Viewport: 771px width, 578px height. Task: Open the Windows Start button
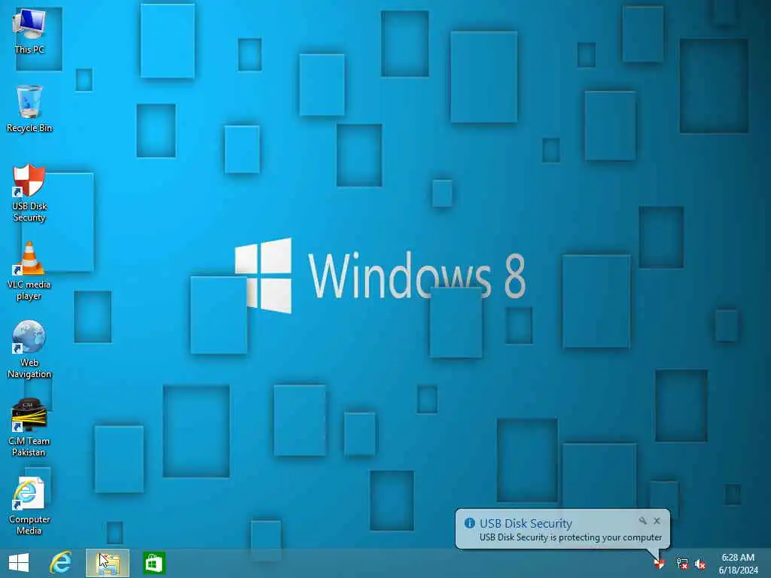click(x=19, y=563)
